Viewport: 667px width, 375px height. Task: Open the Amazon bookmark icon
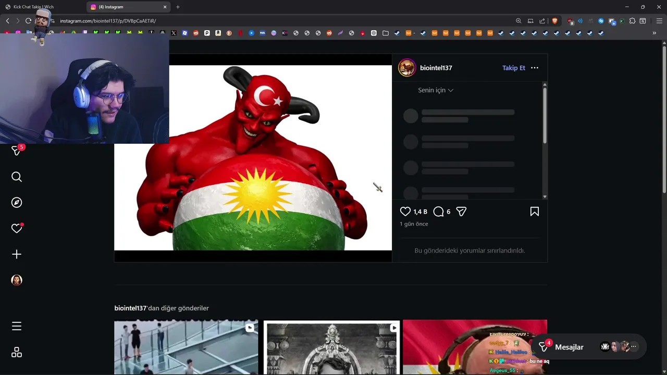coord(218,33)
